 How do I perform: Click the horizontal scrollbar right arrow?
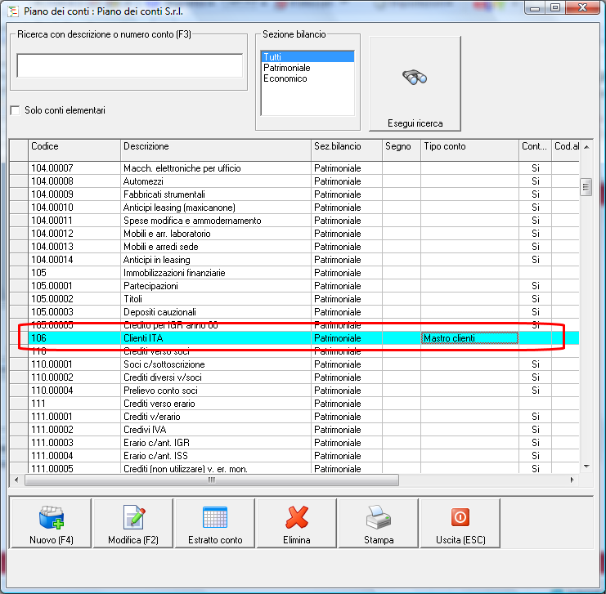tap(572, 480)
